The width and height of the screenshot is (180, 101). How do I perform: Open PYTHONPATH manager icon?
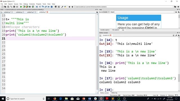(65, 7)
